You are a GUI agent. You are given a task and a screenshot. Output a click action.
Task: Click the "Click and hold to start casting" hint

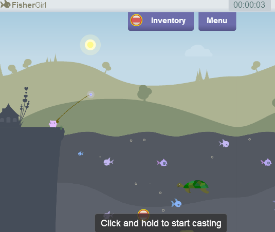pos(161,223)
